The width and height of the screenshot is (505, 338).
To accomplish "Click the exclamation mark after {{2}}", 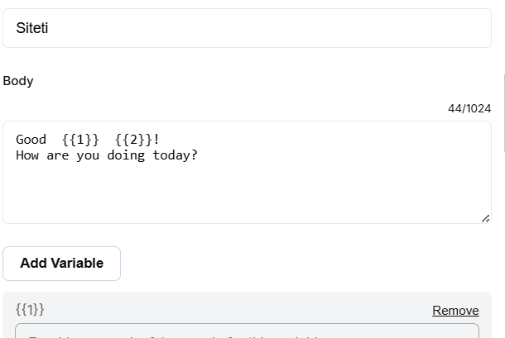I will [156, 140].
